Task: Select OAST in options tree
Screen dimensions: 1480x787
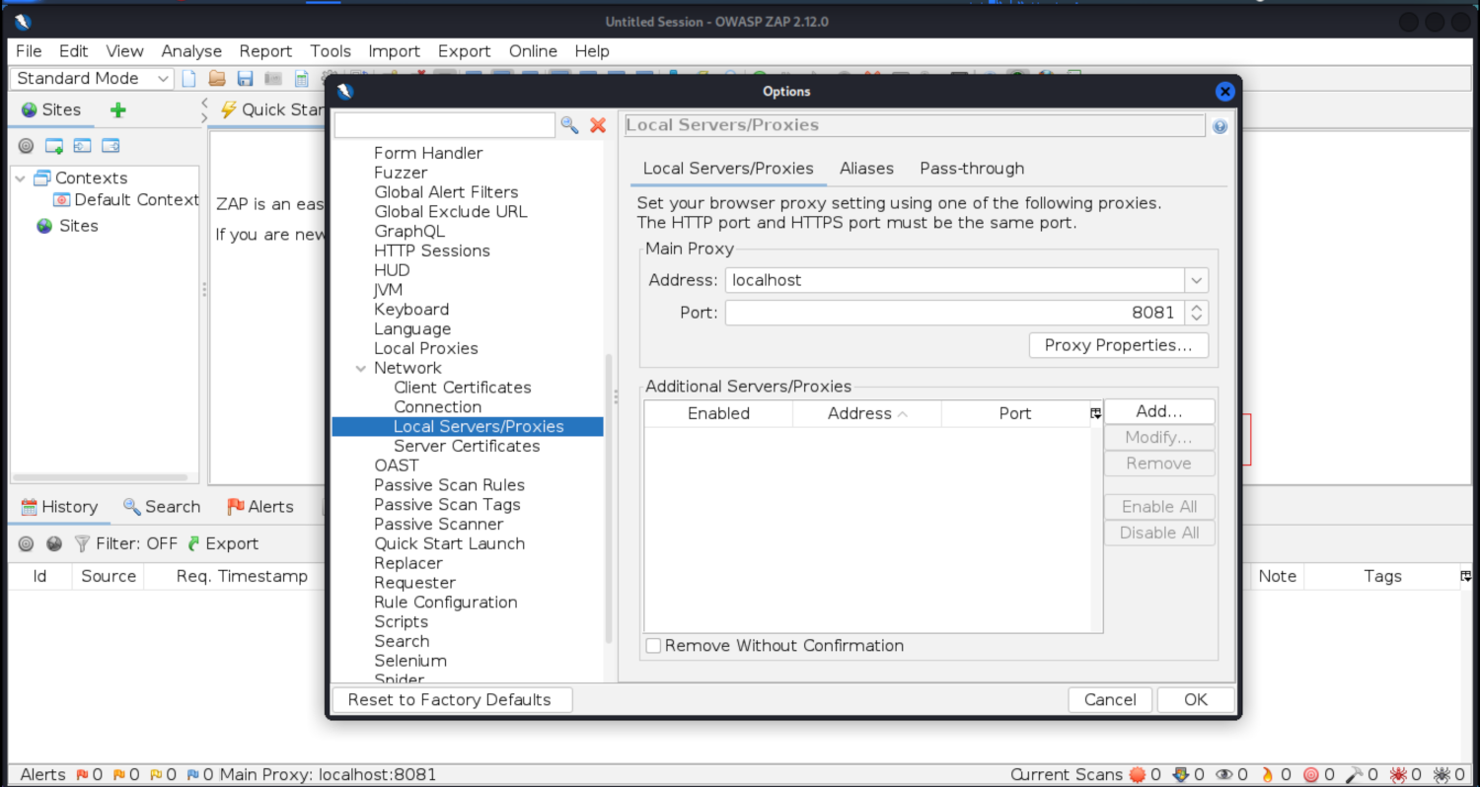Action: coord(397,465)
